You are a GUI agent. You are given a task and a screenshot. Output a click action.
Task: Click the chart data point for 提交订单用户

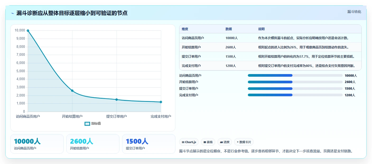point(117,100)
